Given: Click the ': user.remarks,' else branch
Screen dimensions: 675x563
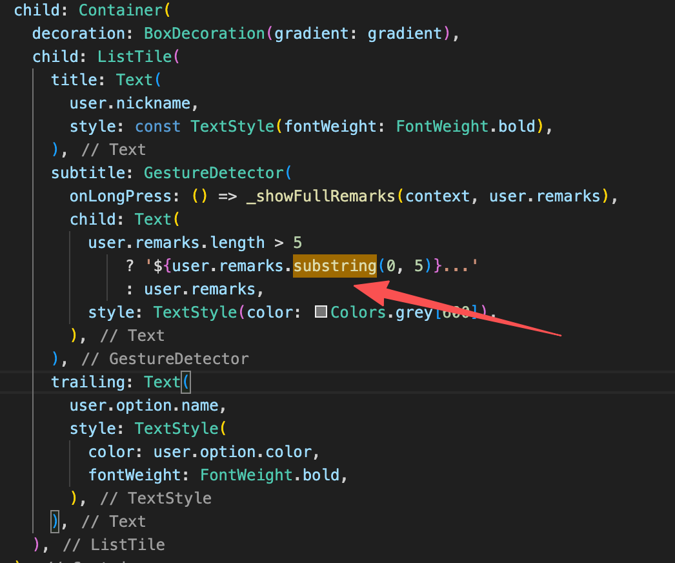Looking at the screenshot, I should (195, 289).
